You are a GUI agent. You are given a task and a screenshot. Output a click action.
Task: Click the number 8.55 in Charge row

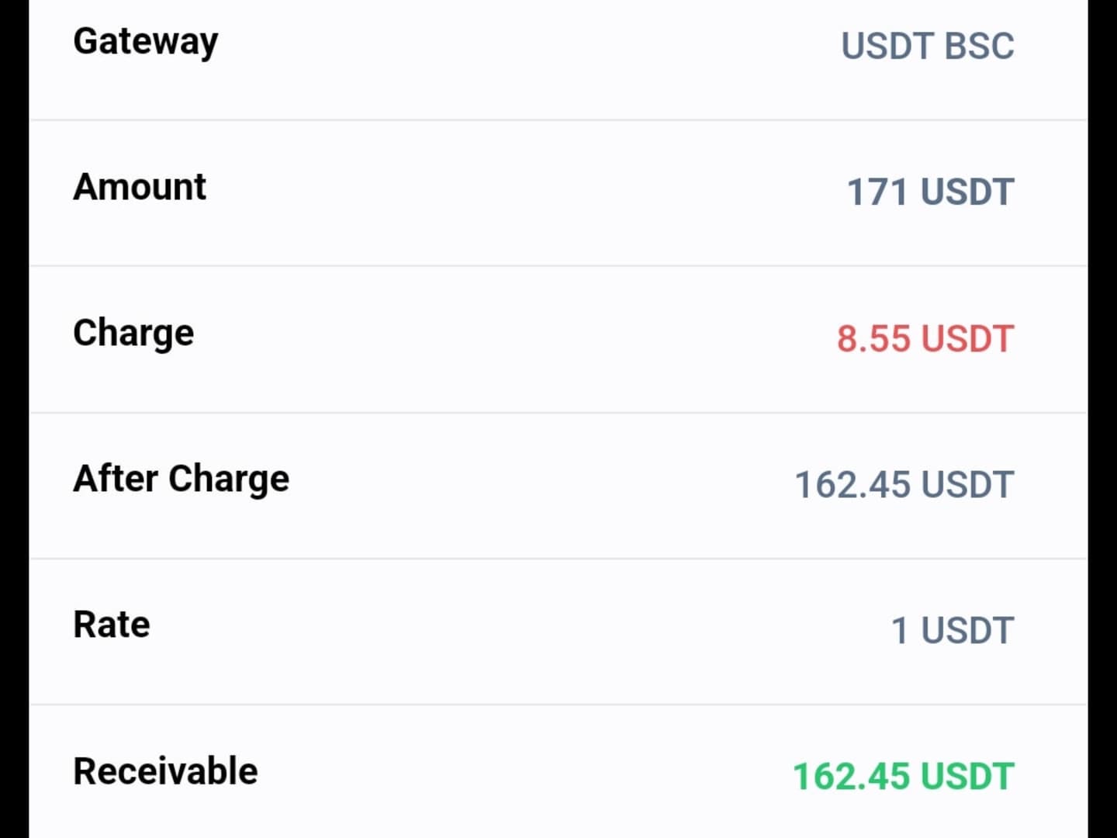(x=873, y=338)
